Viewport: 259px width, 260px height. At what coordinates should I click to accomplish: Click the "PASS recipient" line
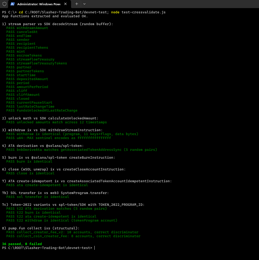21,44
